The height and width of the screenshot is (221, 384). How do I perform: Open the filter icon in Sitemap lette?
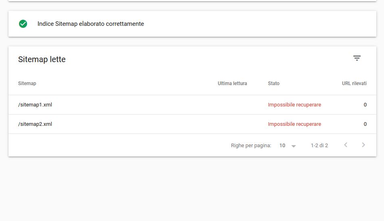pos(357,58)
